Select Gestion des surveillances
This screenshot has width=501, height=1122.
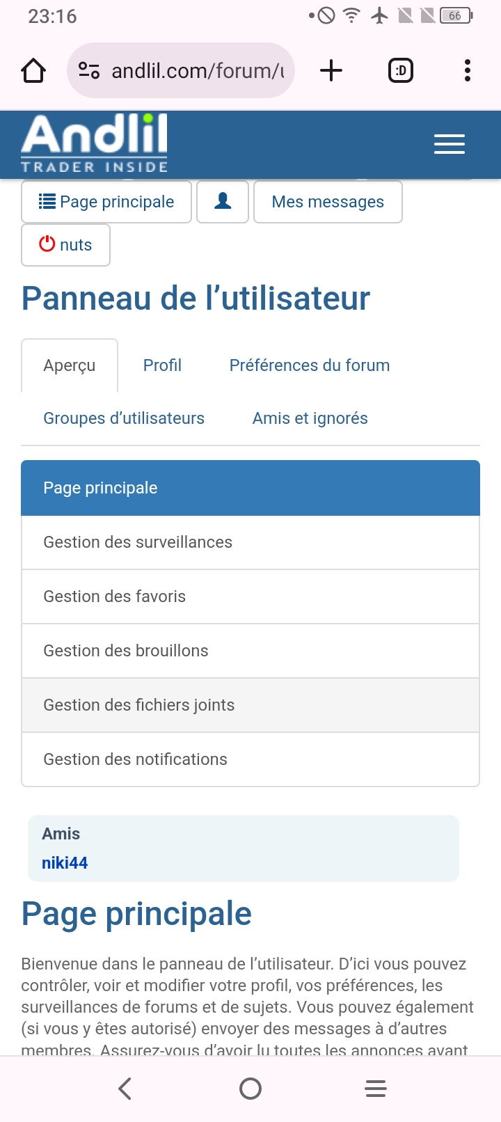coord(138,542)
